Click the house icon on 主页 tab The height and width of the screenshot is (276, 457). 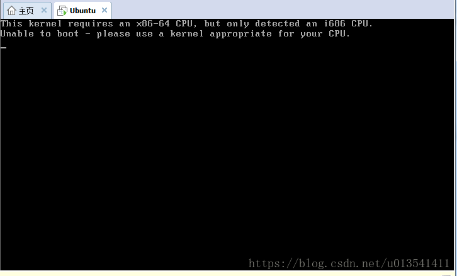(11, 11)
